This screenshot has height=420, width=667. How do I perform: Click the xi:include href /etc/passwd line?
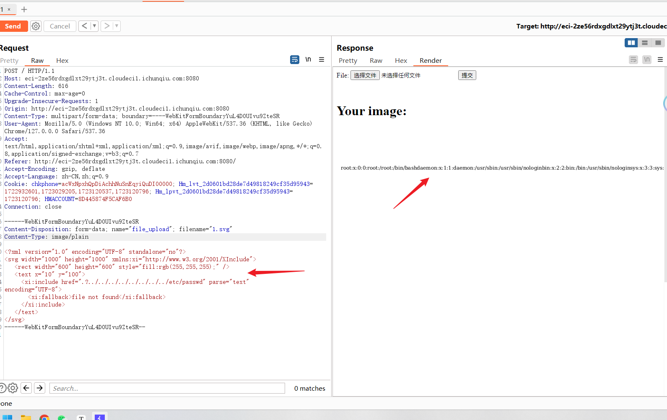pos(135,282)
